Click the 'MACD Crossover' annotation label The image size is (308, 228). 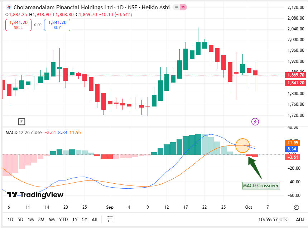pos(261,185)
